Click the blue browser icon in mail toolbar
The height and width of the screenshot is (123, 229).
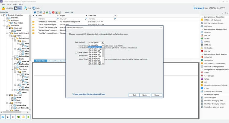35,12
